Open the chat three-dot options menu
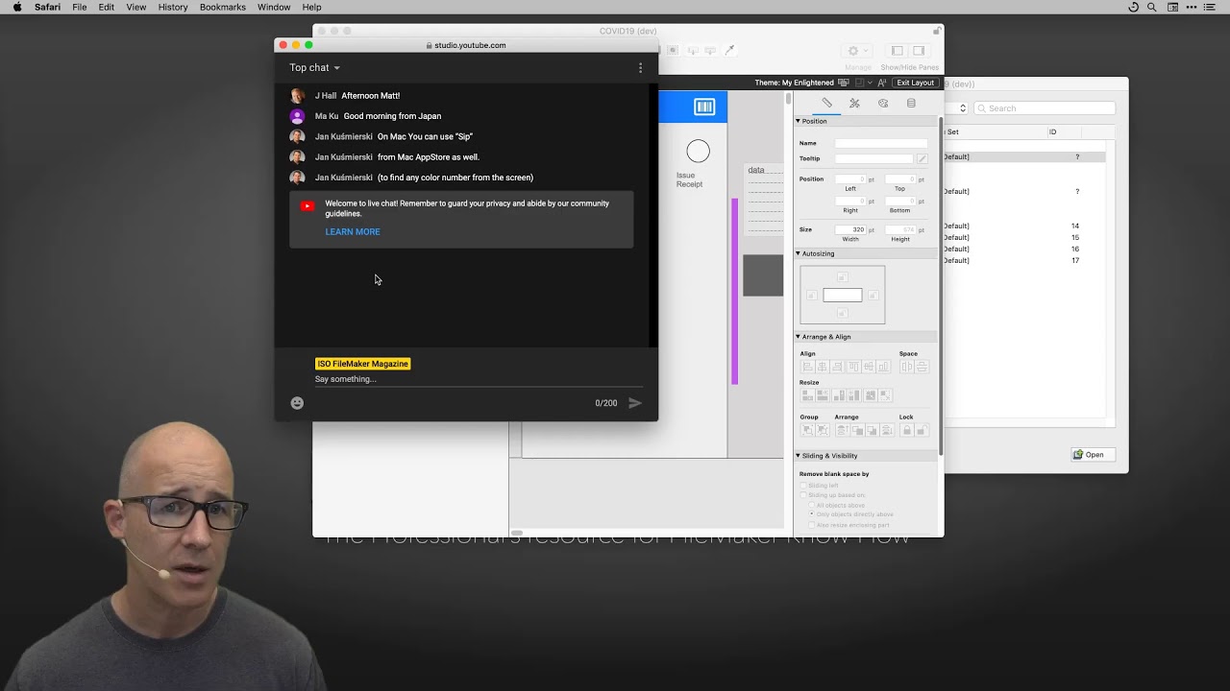The width and height of the screenshot is (1230, 691). [x=640, y=68]
